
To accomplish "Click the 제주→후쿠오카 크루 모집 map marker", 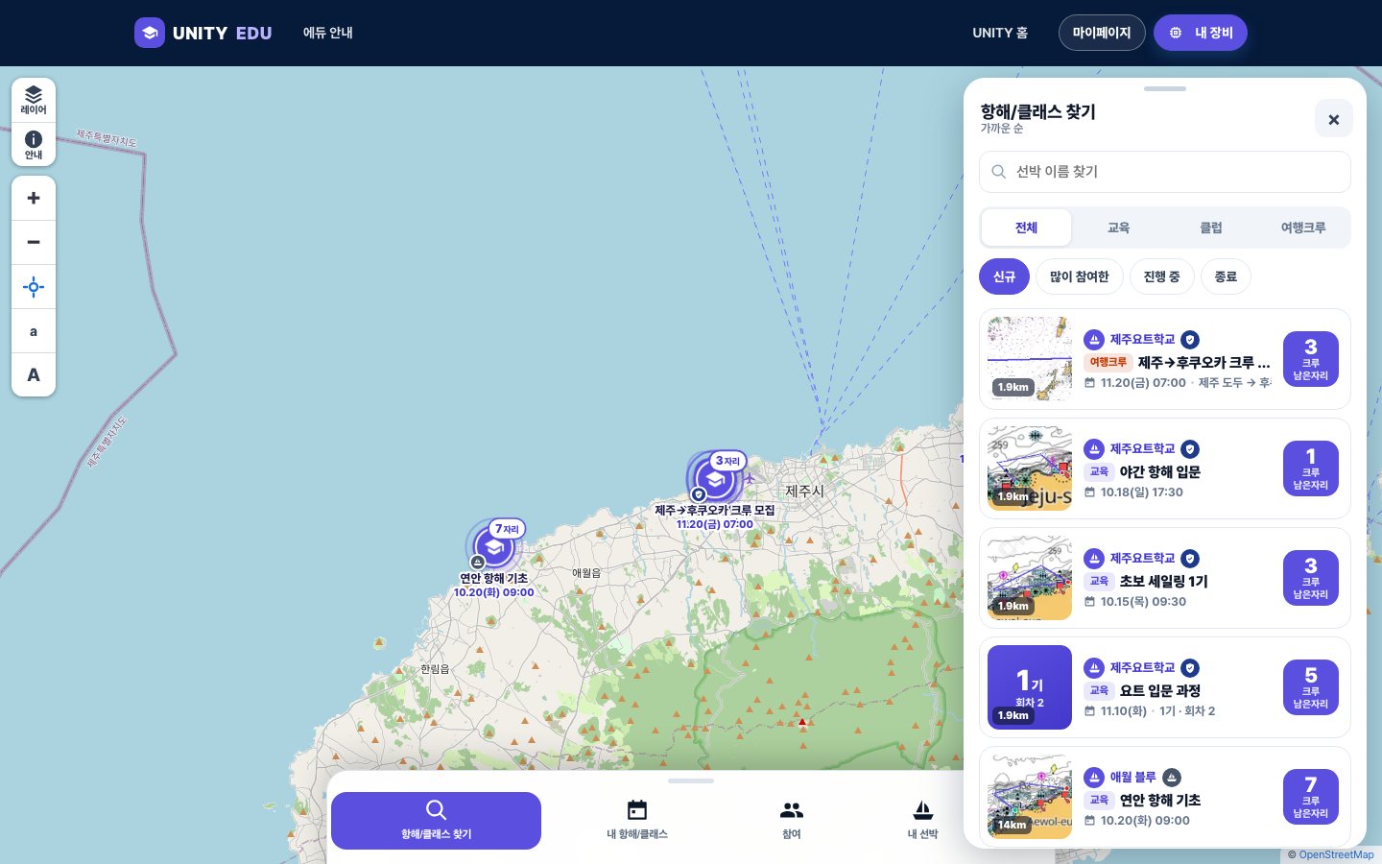I will (x=715, y=479).
